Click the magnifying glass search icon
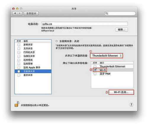 107,13
